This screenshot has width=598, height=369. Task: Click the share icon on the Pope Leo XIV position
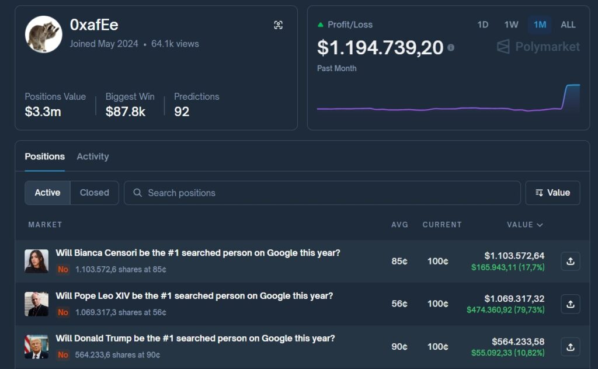571,304
